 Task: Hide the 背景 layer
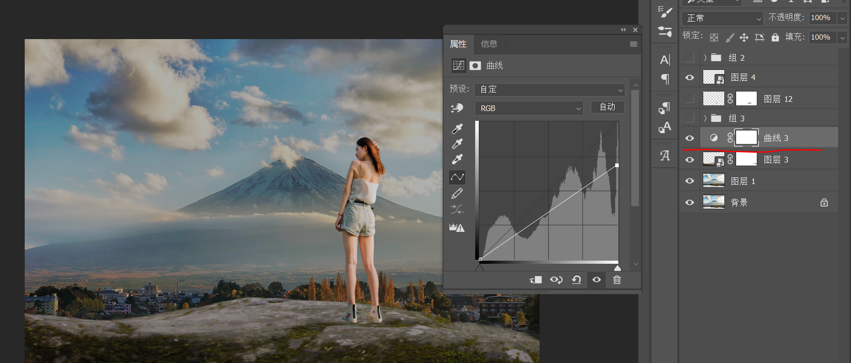[x=689, y=203]
